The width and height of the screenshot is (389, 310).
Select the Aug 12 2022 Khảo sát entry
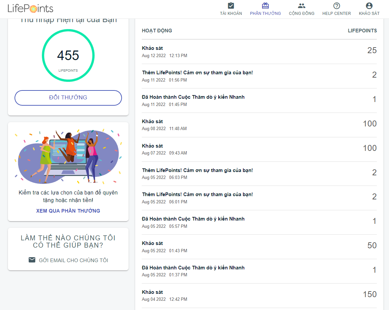(259, 52)
